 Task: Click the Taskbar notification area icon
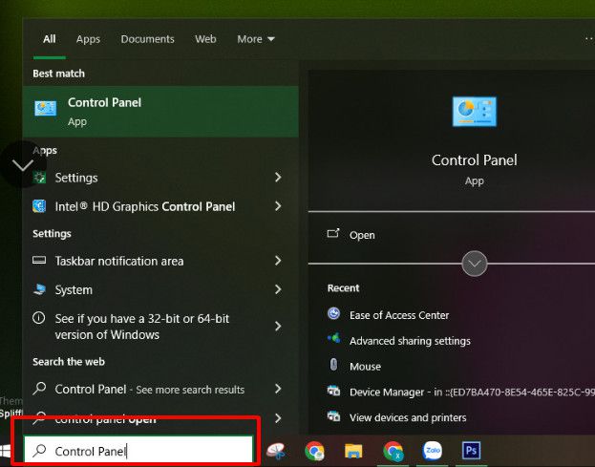pyautogui.click(x=39, y=261)
